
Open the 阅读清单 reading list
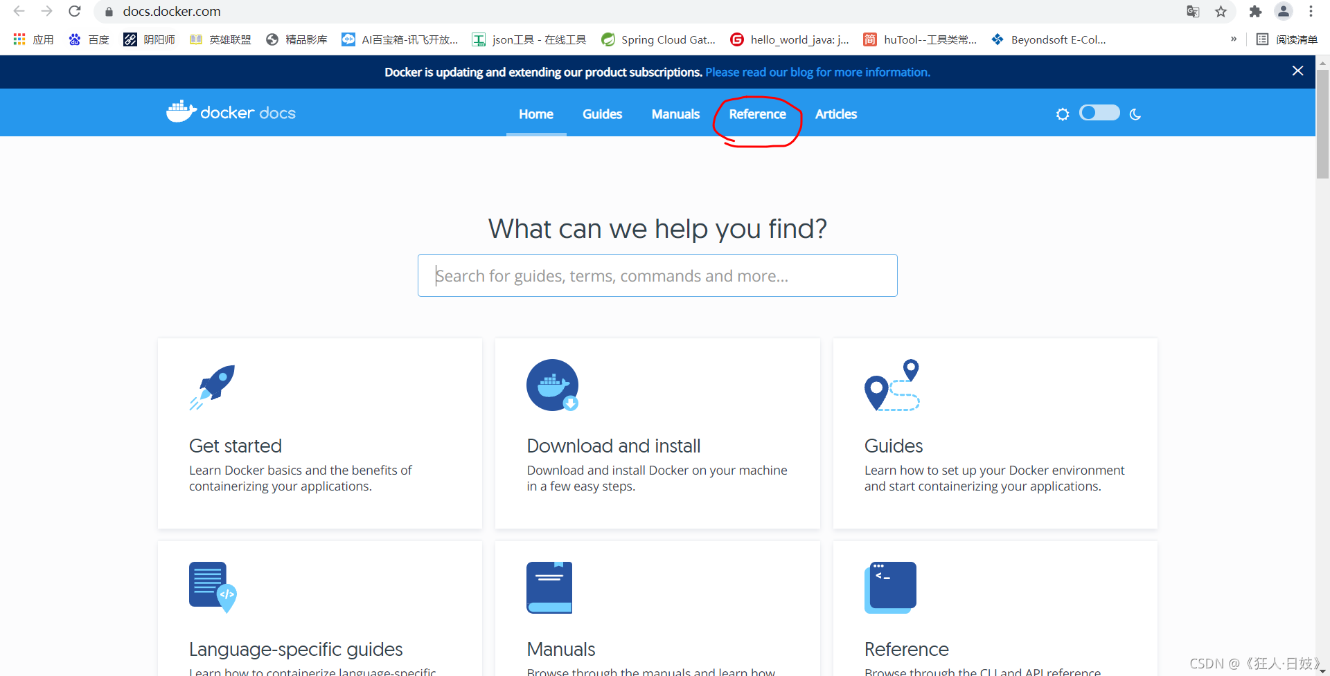pos(1287,39)
